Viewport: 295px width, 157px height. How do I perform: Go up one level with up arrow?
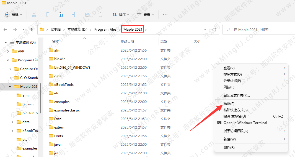pyautogui.click(x=32, y=30)
